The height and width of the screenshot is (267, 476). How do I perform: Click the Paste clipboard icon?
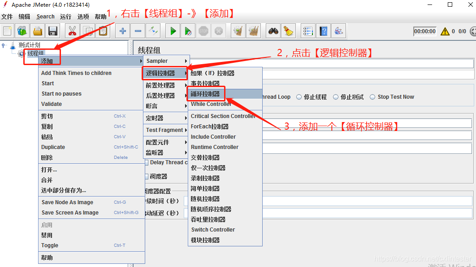103,31
